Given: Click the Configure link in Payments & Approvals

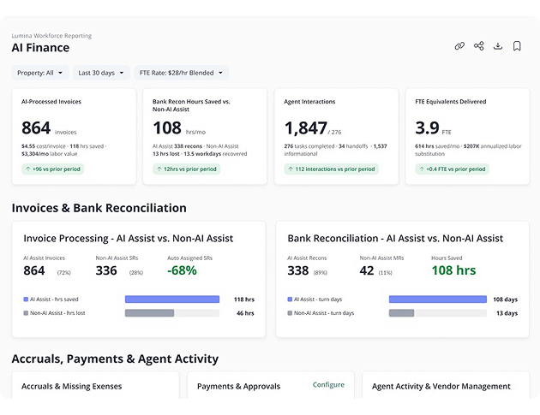Looking at the screenshot, I should tap(328, 384).
